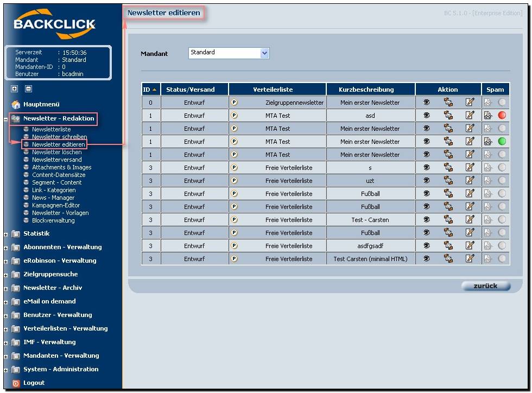Edit the 'asdfgsadf' newsletter with pencil icon
The width and height of the screenshot is (532, 393).
coord(470,246)
